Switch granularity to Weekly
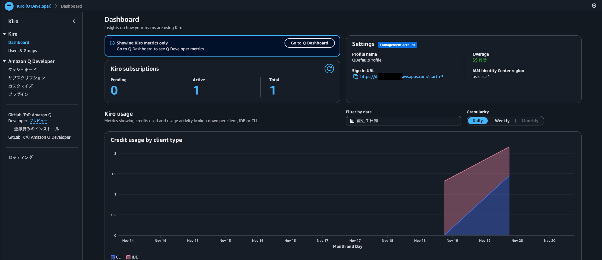 pyautogui.click(x=502, y=121)
